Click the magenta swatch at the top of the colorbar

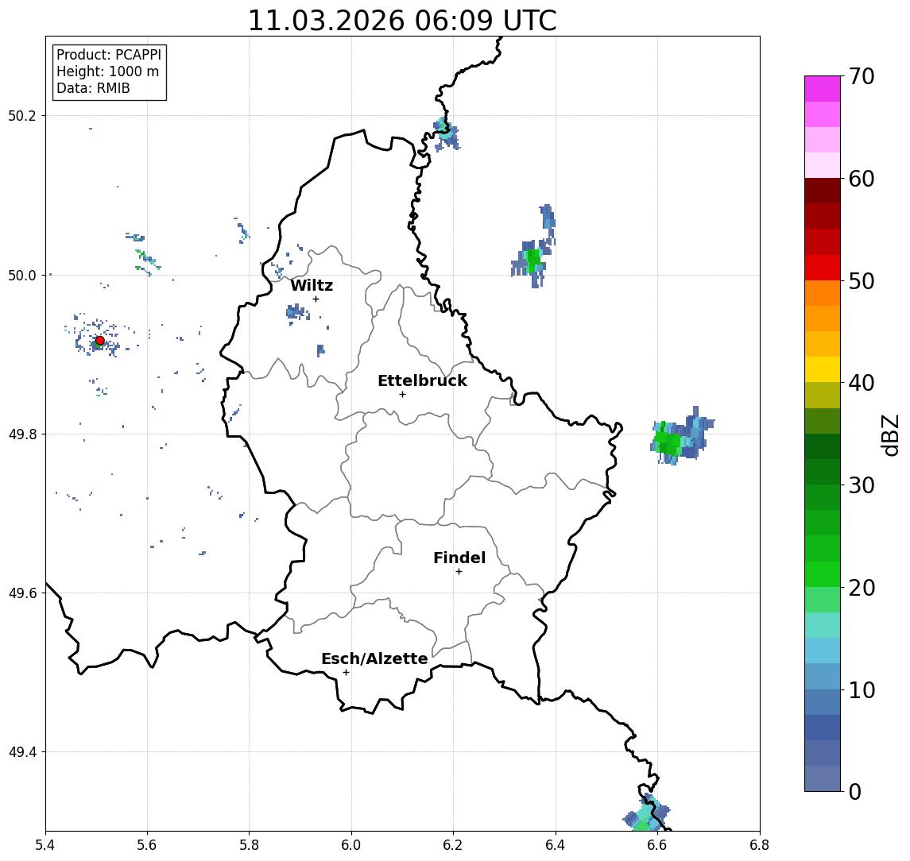(823, 89)
